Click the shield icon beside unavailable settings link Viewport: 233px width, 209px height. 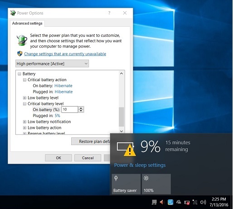[x=20, y=53]
